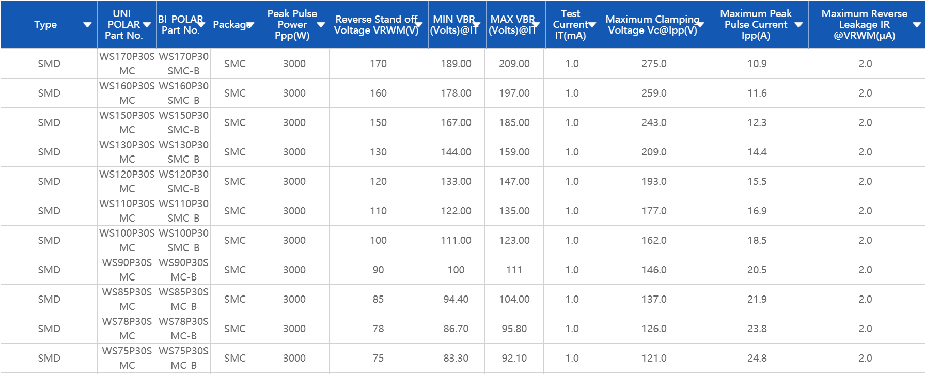Click bi-polar part WS120P30SMC-B
925x374 pixels.
tap(183, 181)
